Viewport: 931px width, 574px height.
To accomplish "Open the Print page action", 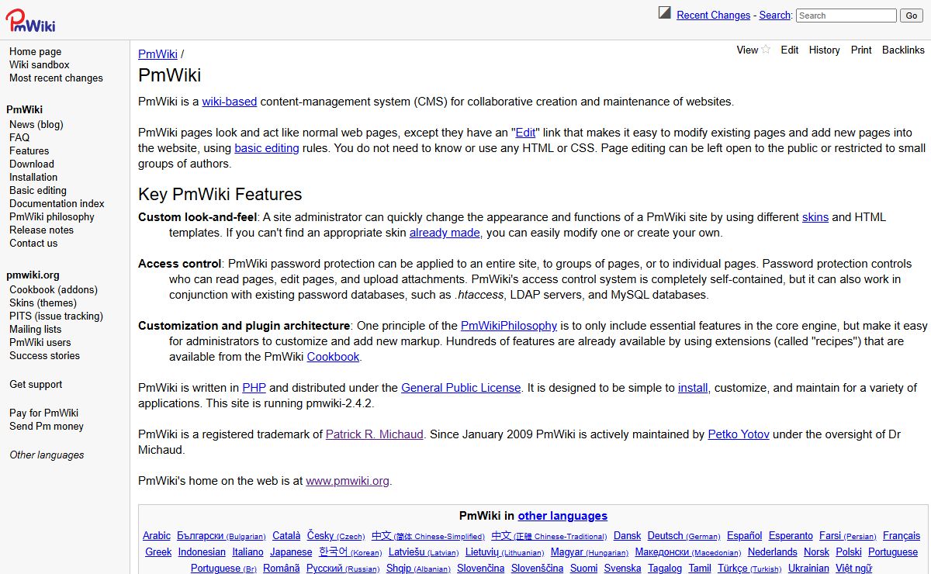I will coord(861,50).
